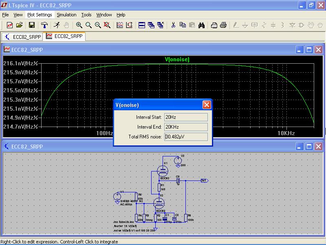This screenshot has height=245, width=326.
Task: Open the File menu
Action: pos(5,15)
